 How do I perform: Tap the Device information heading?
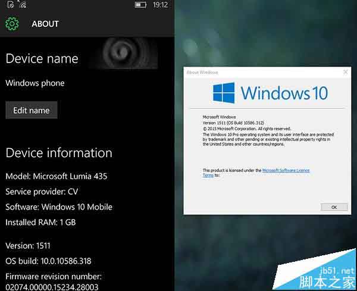click(59, 153)
